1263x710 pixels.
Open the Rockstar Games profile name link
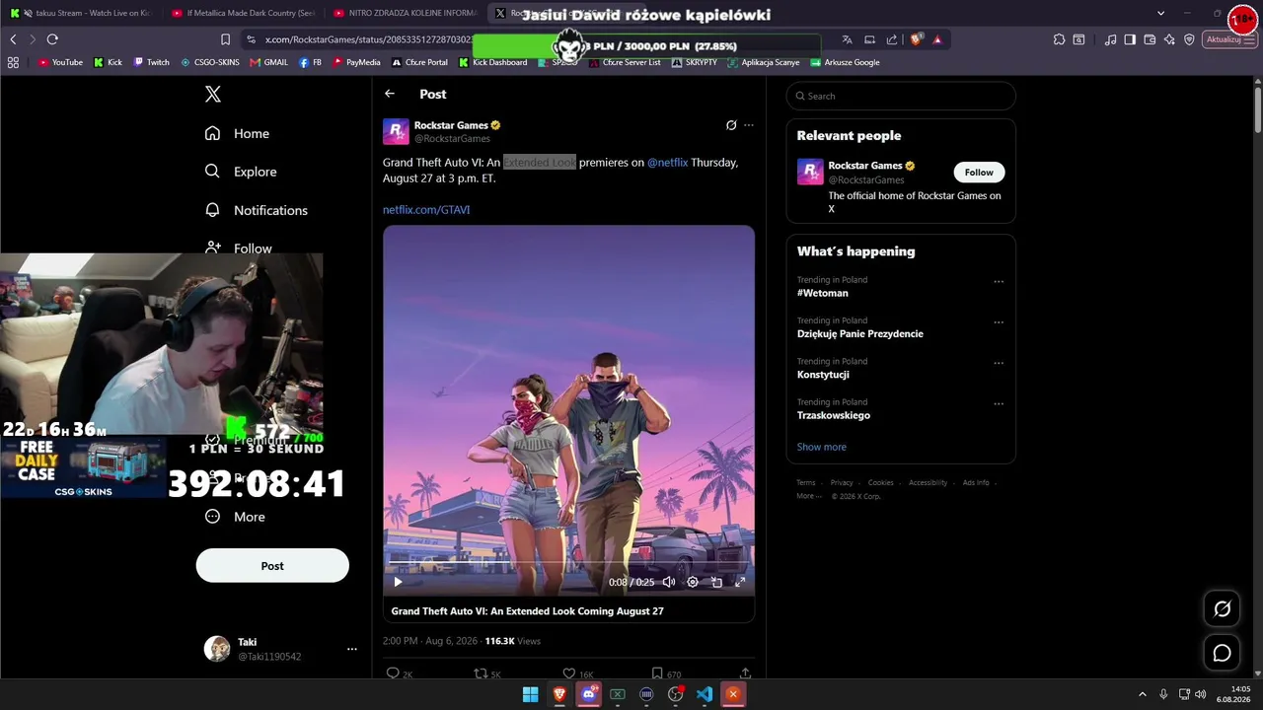(x=451, y=125)
